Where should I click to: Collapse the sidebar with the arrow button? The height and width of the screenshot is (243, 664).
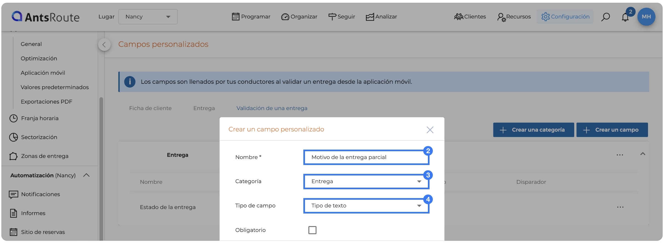pyautogui.click(x=104, y=45)
